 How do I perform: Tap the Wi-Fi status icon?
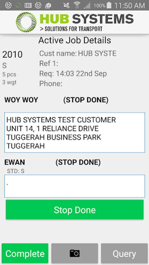pyautogui.click(x=77, y=5)
